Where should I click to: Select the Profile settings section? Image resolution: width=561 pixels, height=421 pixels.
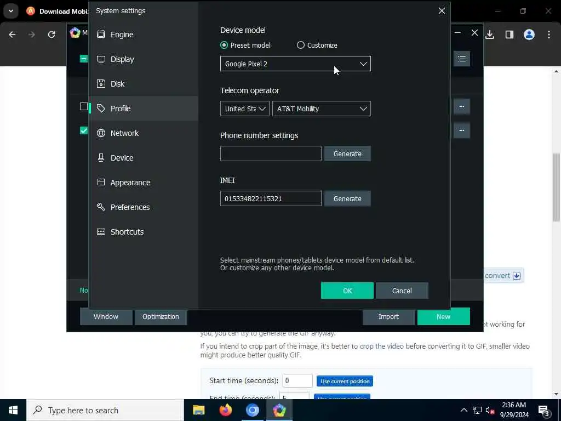pos(144,109)
